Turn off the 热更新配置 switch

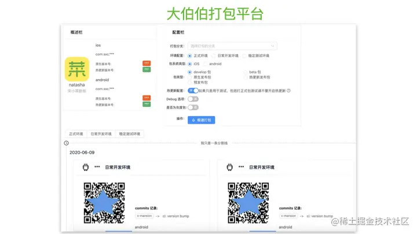tap(193, 91)
